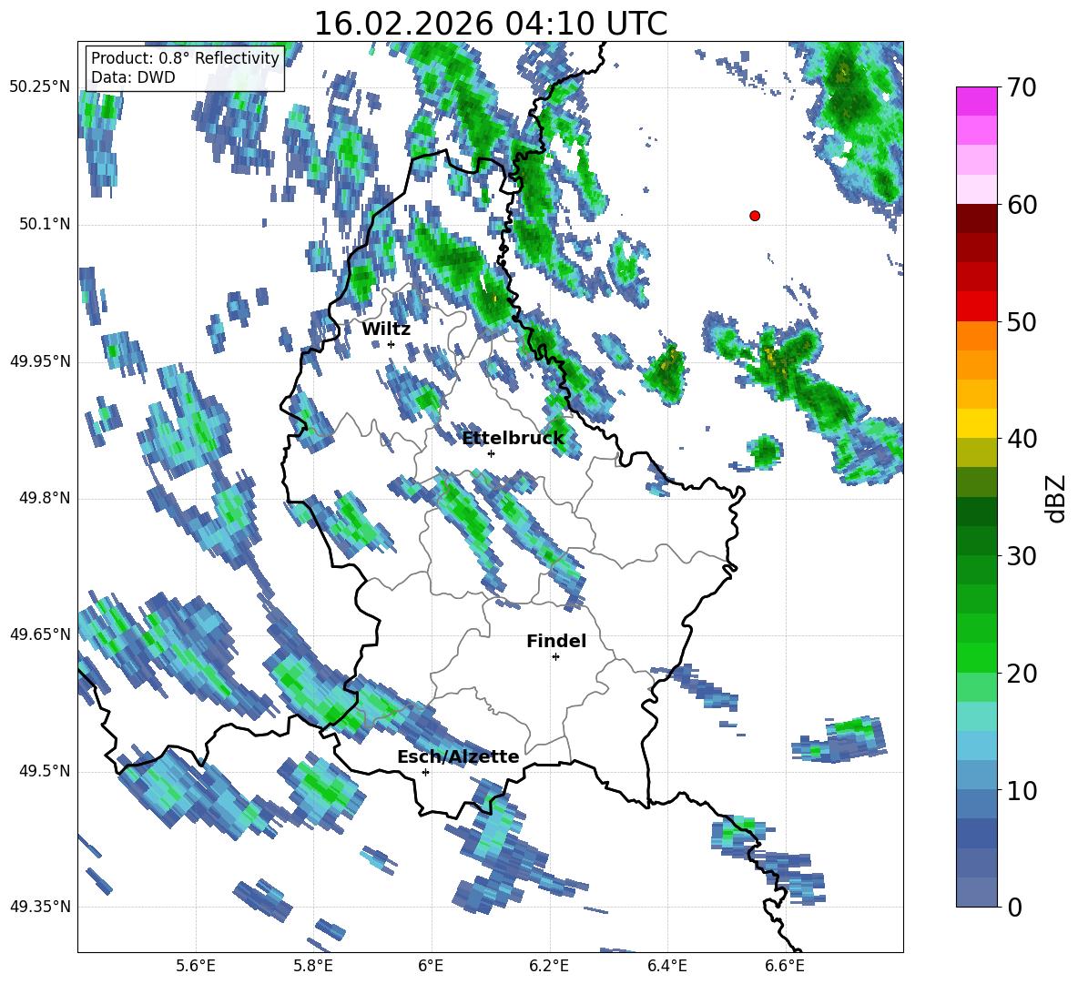Click the 30 tick on the colorbar
This screenshot has width=1078, height=984.
pos(1022,556)
